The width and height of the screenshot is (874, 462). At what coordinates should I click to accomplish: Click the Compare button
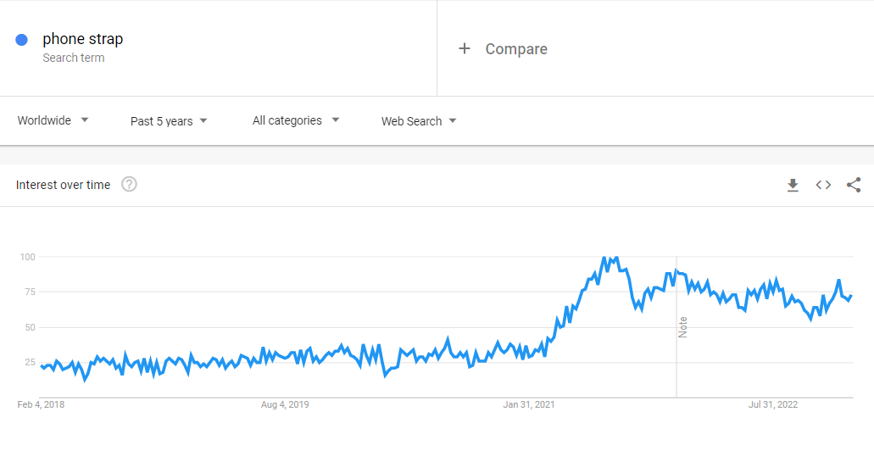515,49
